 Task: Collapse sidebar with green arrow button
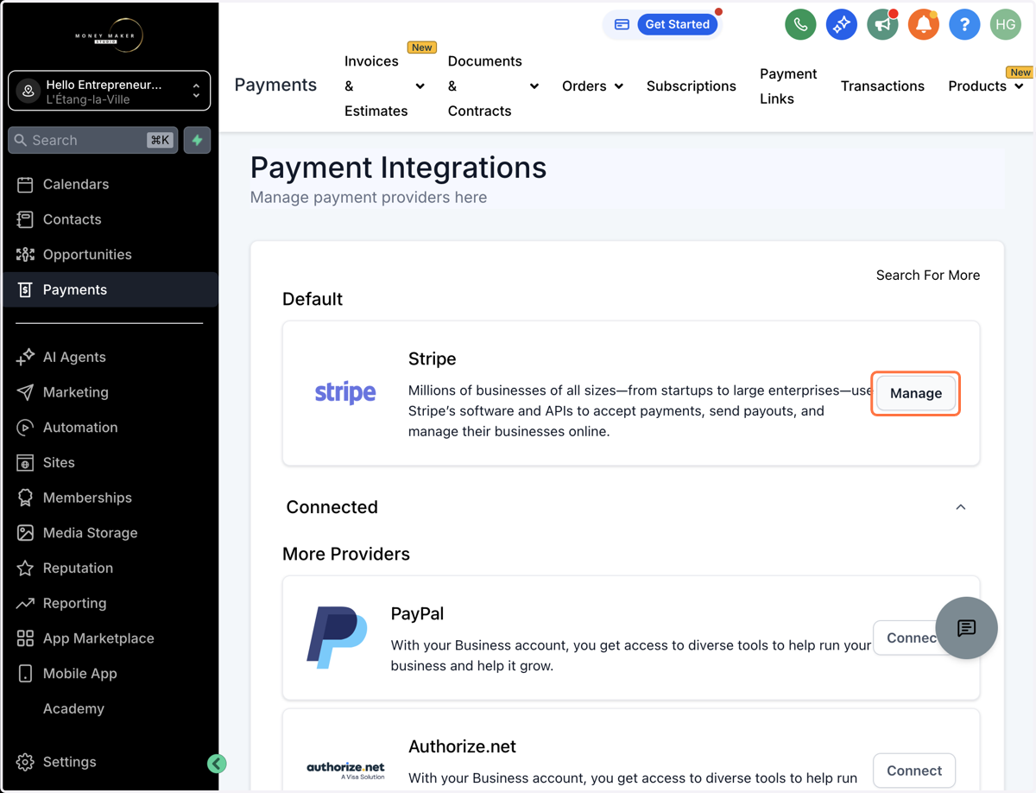click(x=217, y=763)
